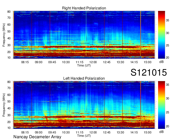Click the 30 MHz tick of Left Handed plot
This screenshot has height=140, width=172.
tap(9, 115)
